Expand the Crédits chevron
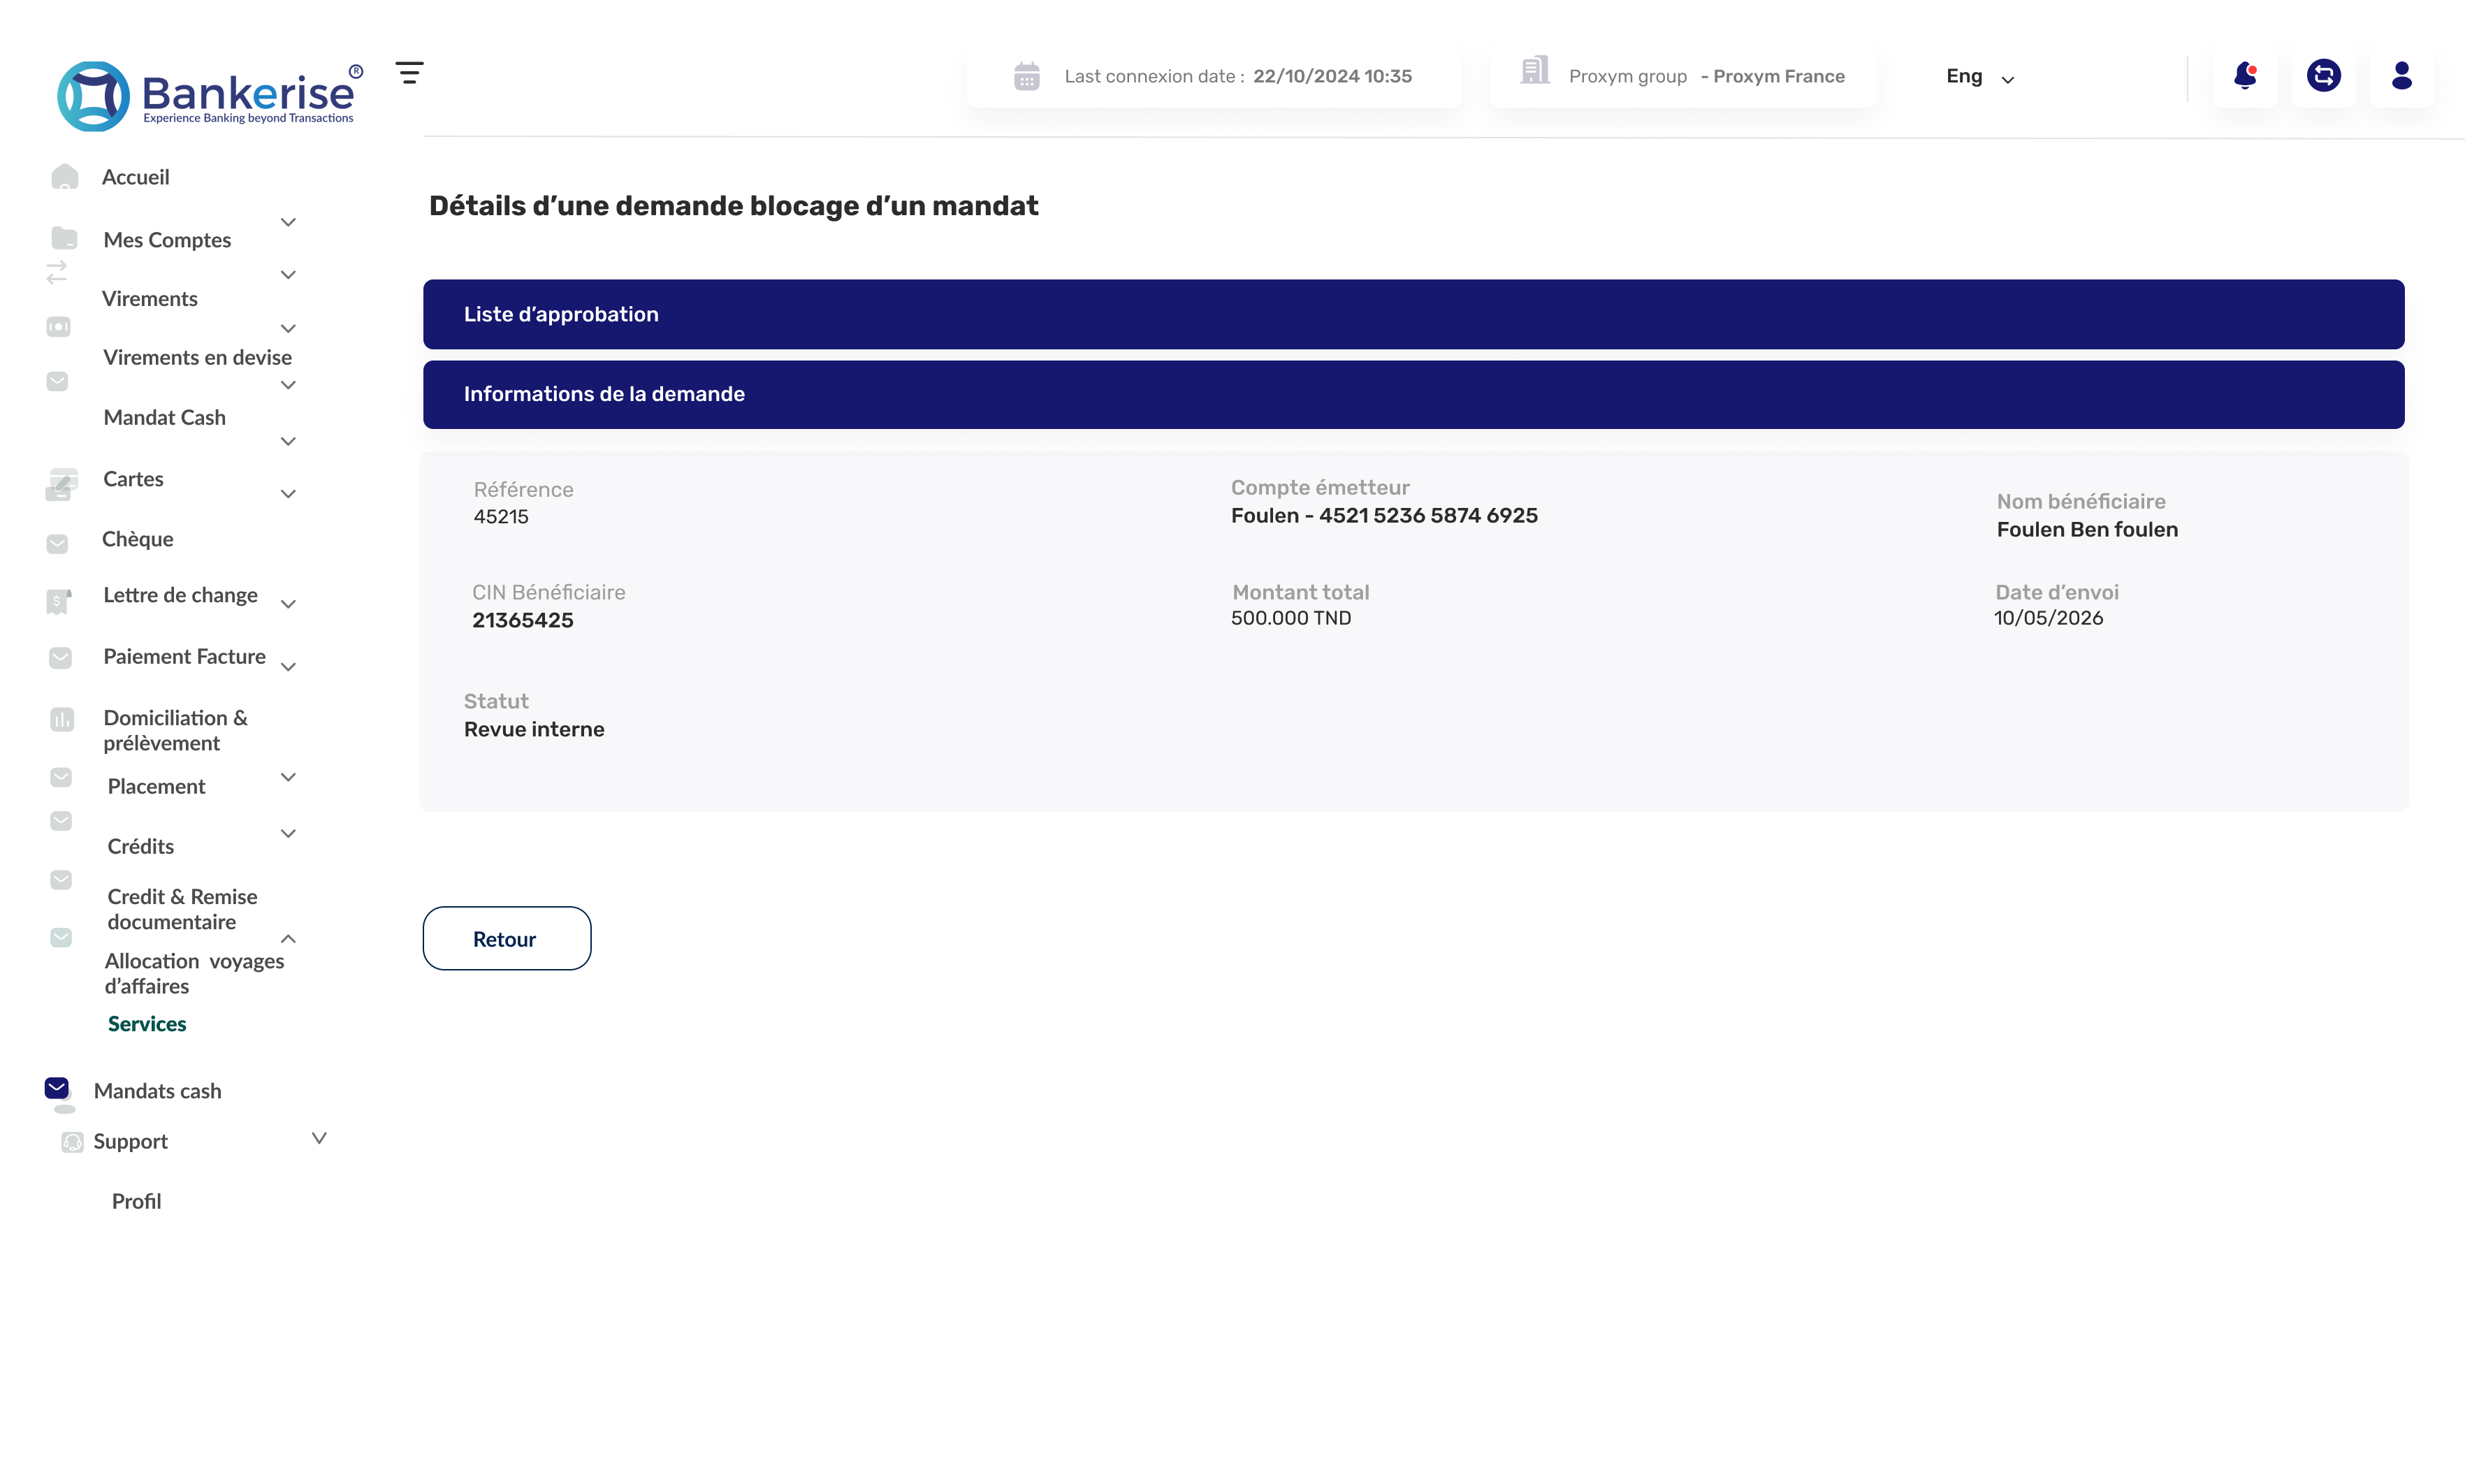Image resolution: width=2465 pixels, height=1484 pixels. (x=288, y=833)
